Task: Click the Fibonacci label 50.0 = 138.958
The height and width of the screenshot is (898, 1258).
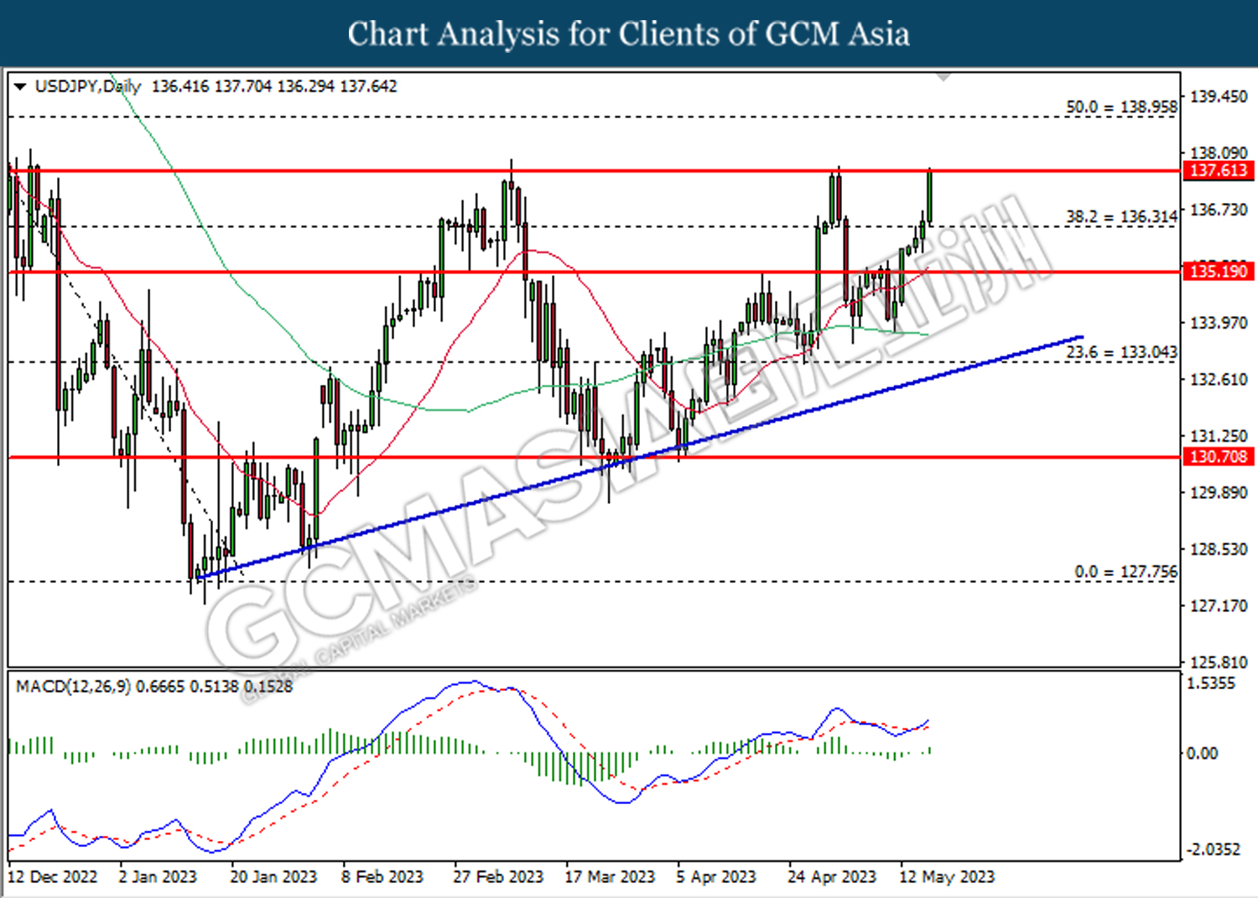Action: pyautogui.click(x=1121, y=107)
